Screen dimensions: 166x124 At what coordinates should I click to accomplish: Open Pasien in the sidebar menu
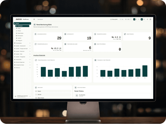coord(22,28)
